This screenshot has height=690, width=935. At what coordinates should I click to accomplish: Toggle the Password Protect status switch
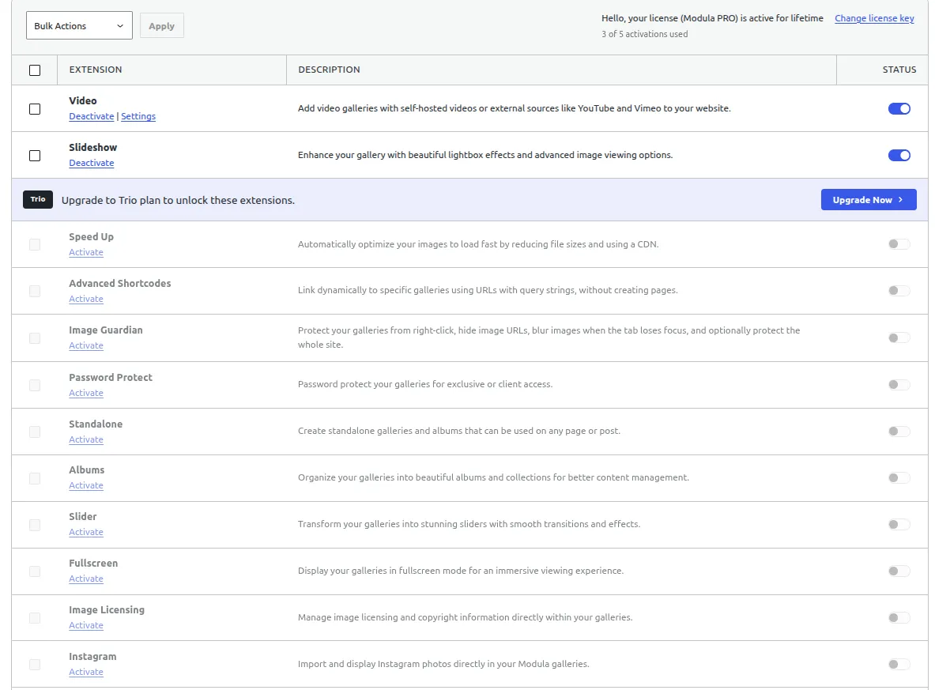pos(899,385)
